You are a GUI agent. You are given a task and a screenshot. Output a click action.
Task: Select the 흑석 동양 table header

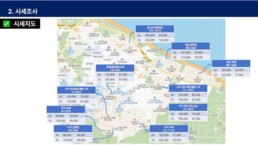pyautogui.click(x=66, y=110)
